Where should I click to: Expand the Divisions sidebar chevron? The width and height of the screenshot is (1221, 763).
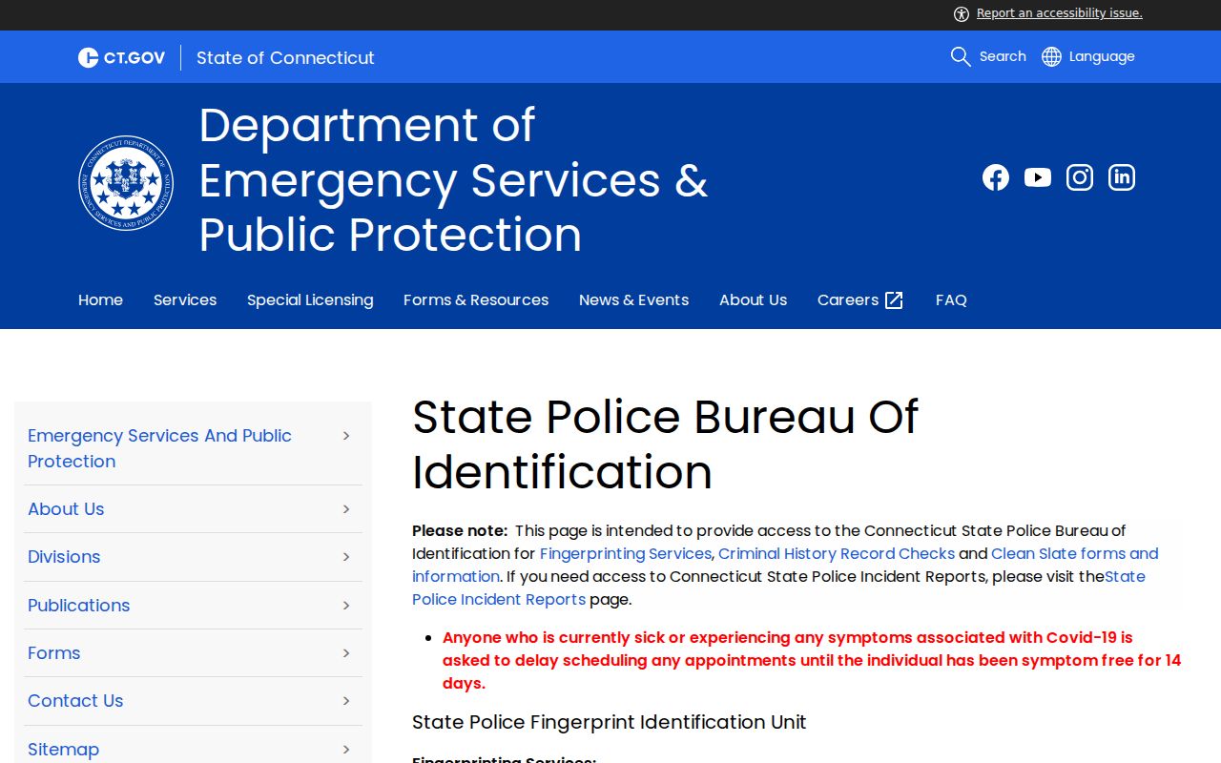(346, 557)
